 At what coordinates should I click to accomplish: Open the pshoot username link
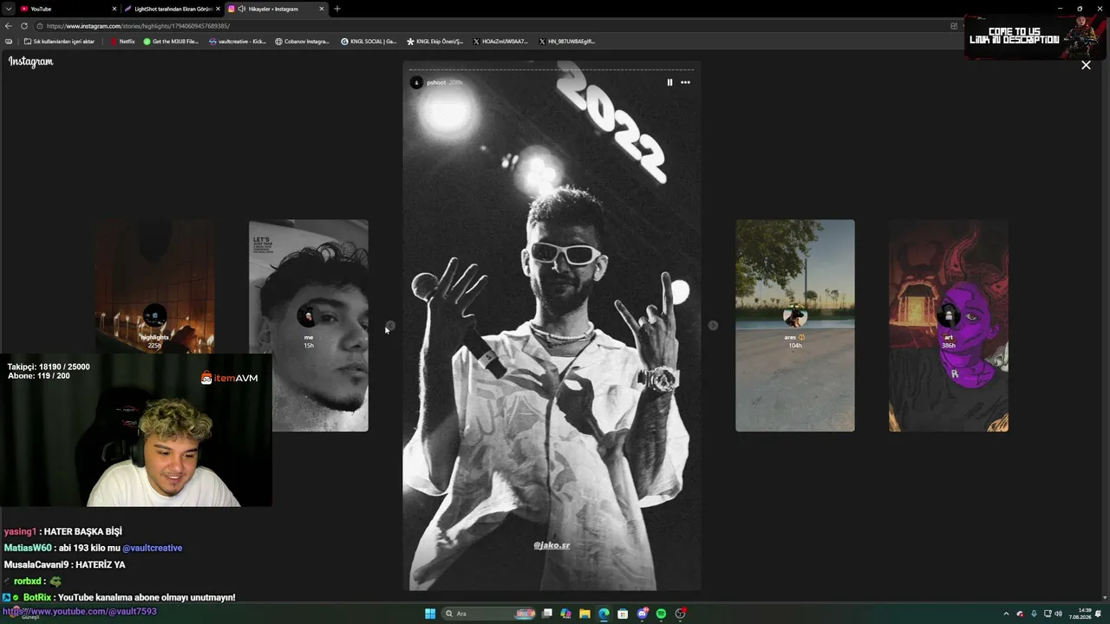tap(436, 82)
